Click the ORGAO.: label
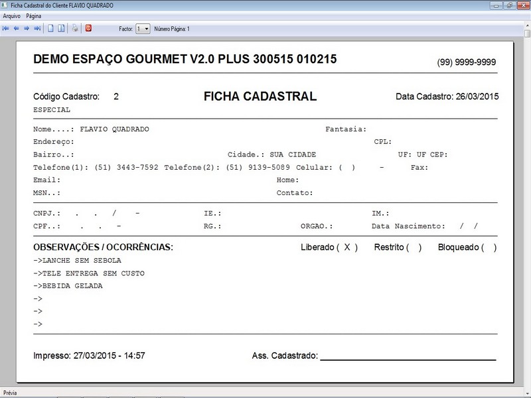Screen dimensions: 531x398 pyautogui.click(x=317, y=226)
